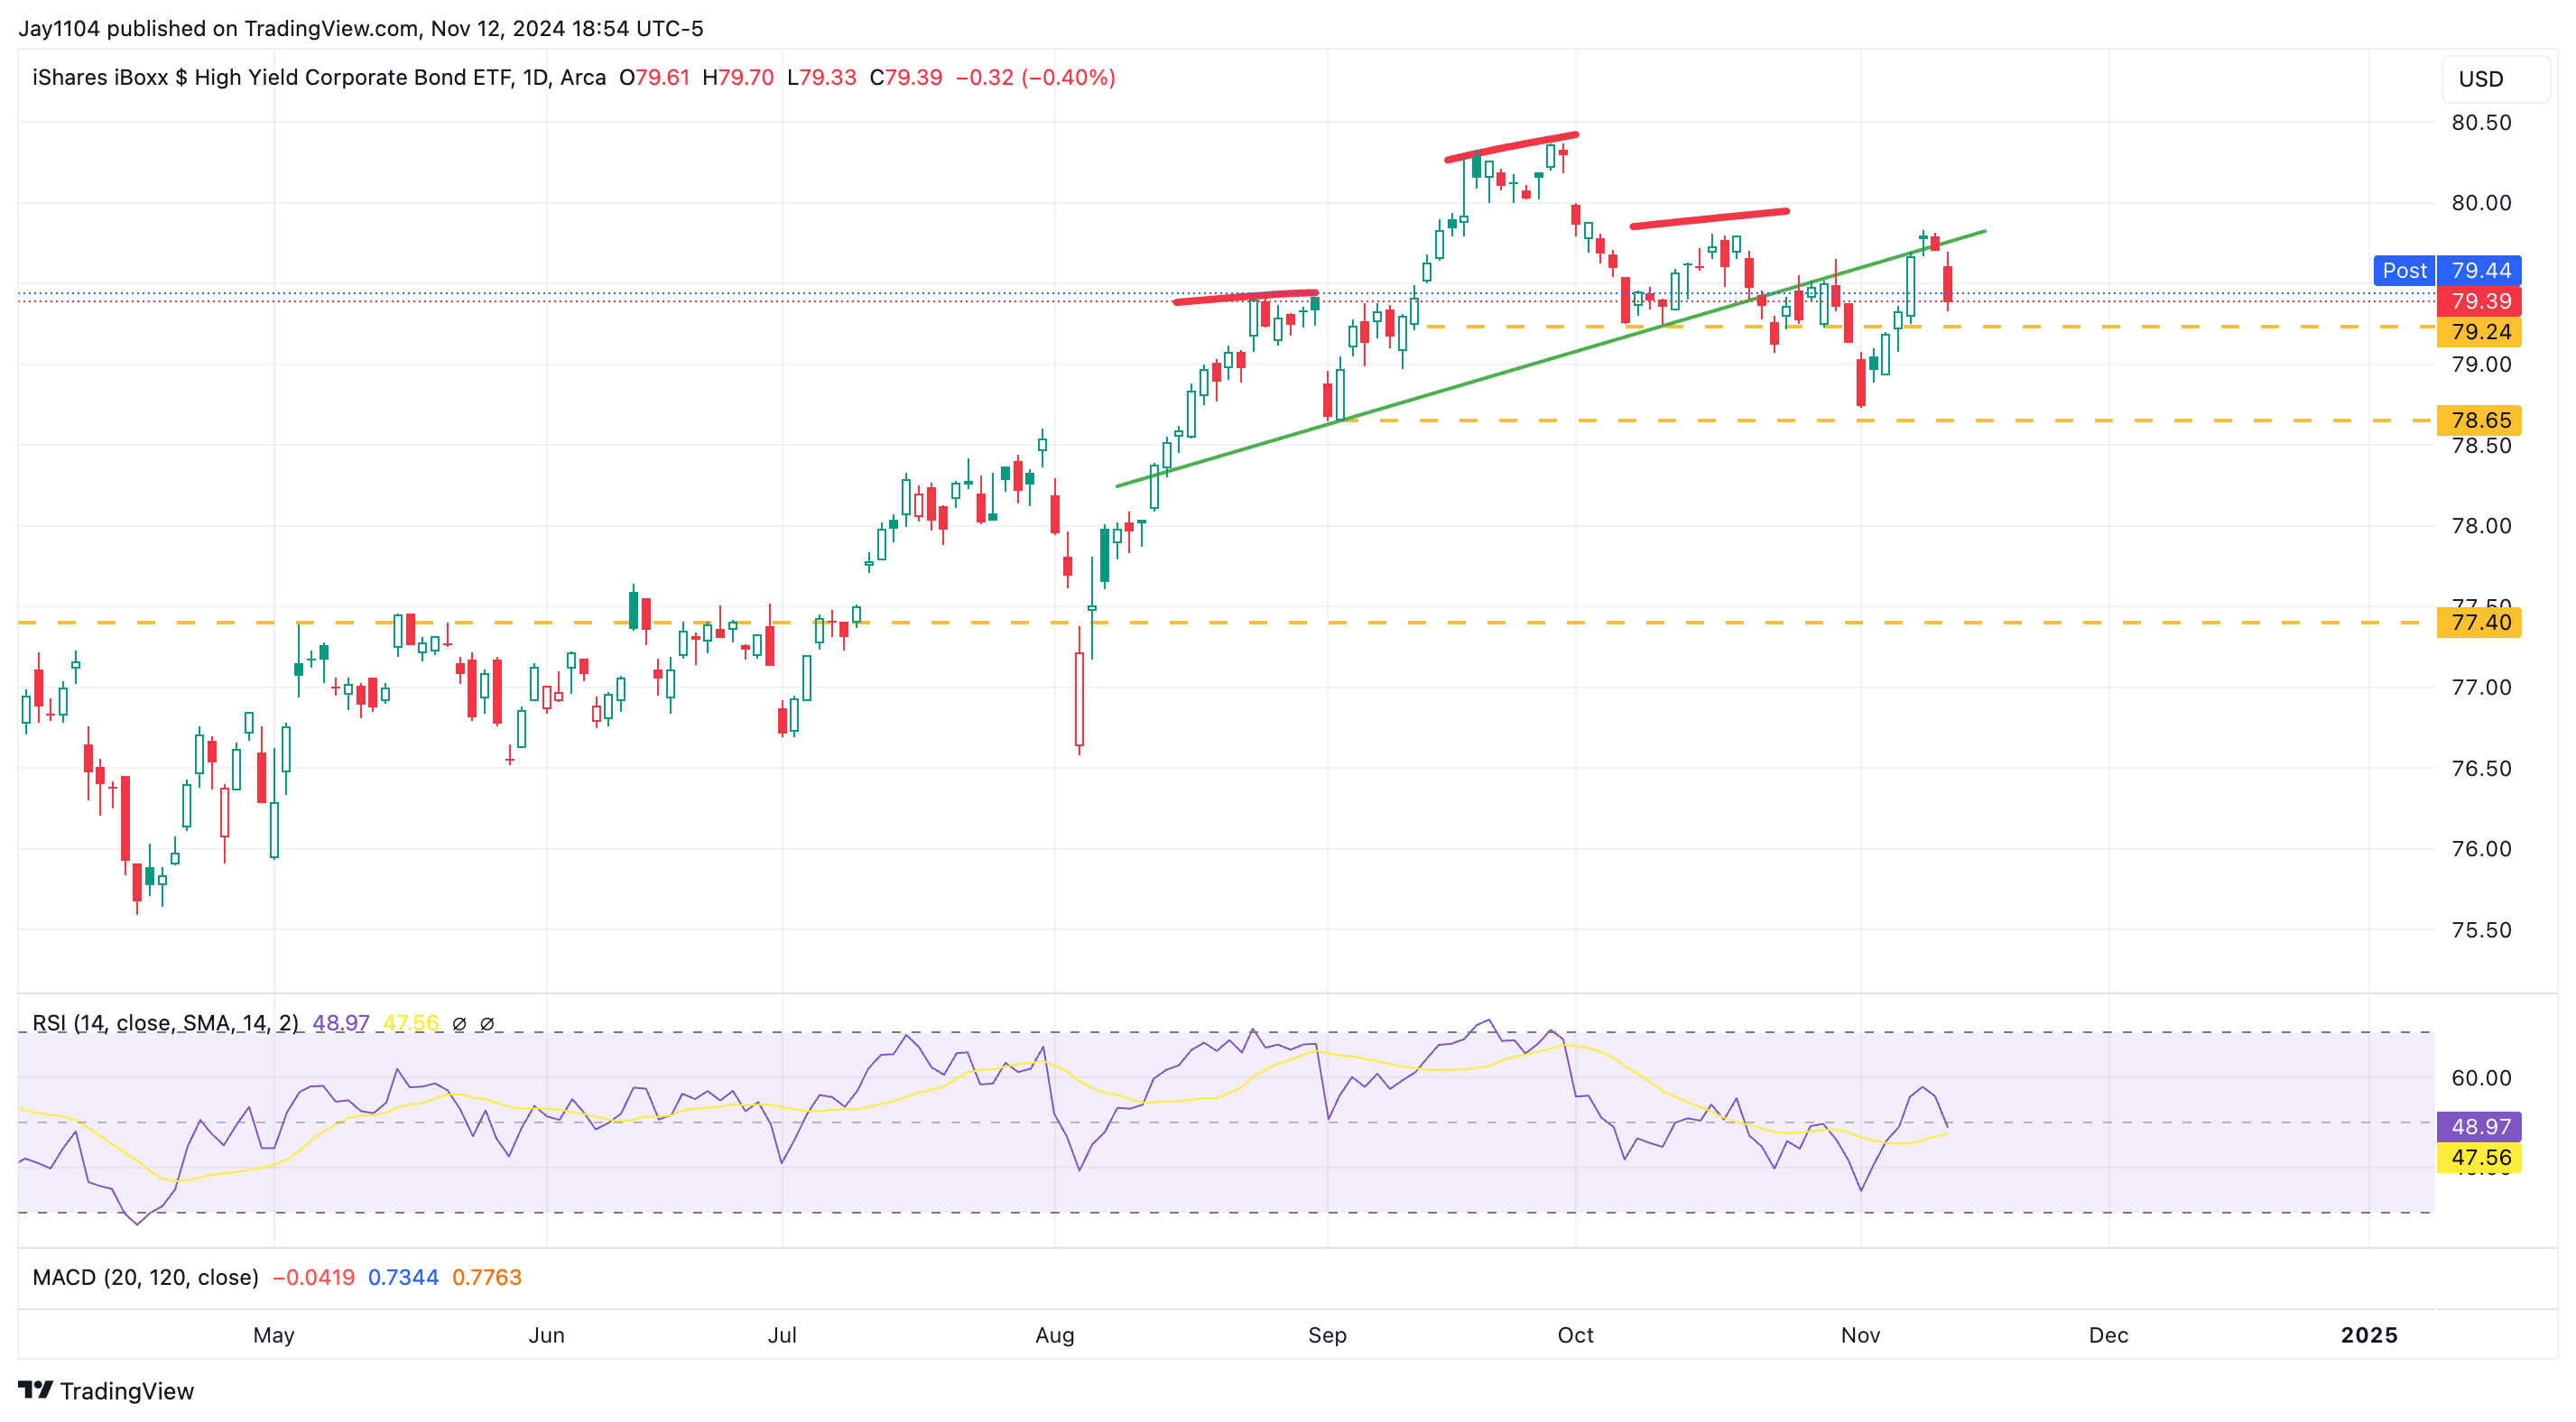Screen dimensions: 2576x1422
Task: Click the low value L79.33
Action: coord(821,77)
